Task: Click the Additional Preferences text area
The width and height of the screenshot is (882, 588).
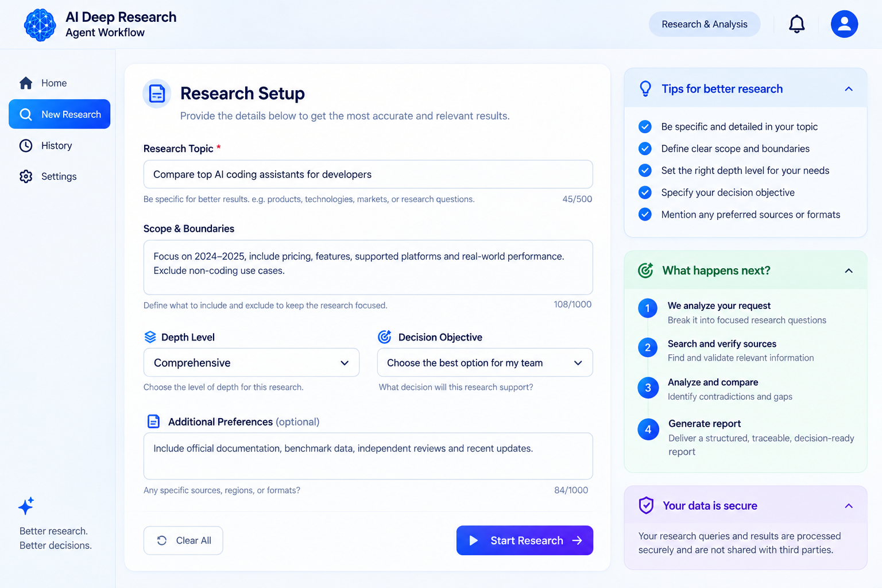Action: (x=368, y=456)
